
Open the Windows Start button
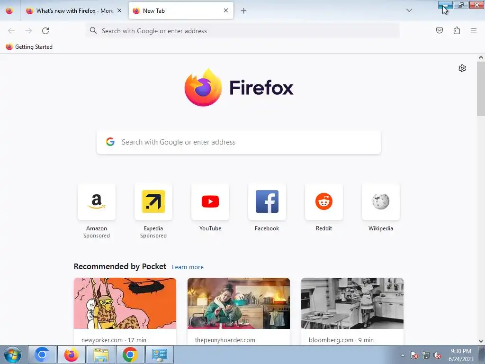click(13, 355)
